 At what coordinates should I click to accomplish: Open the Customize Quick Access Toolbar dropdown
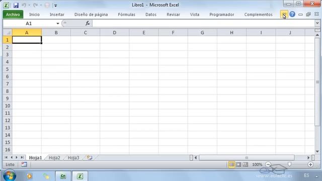[55, 6]
